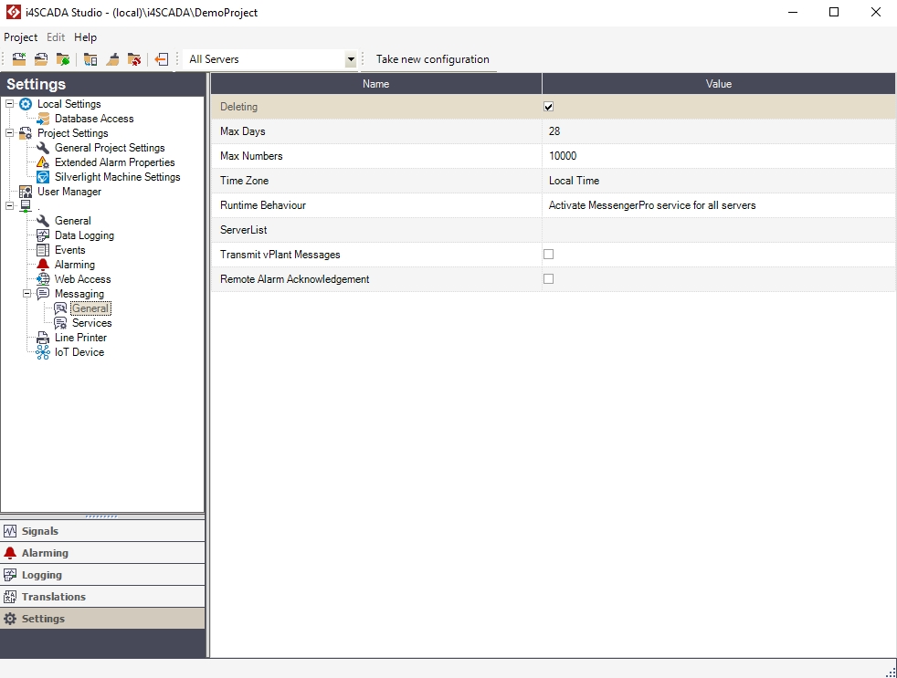Image resolution: width=897 pixels, height=678 pixels.
Task: Click the red Alarming bell in tree
Action: coord(43,265)
